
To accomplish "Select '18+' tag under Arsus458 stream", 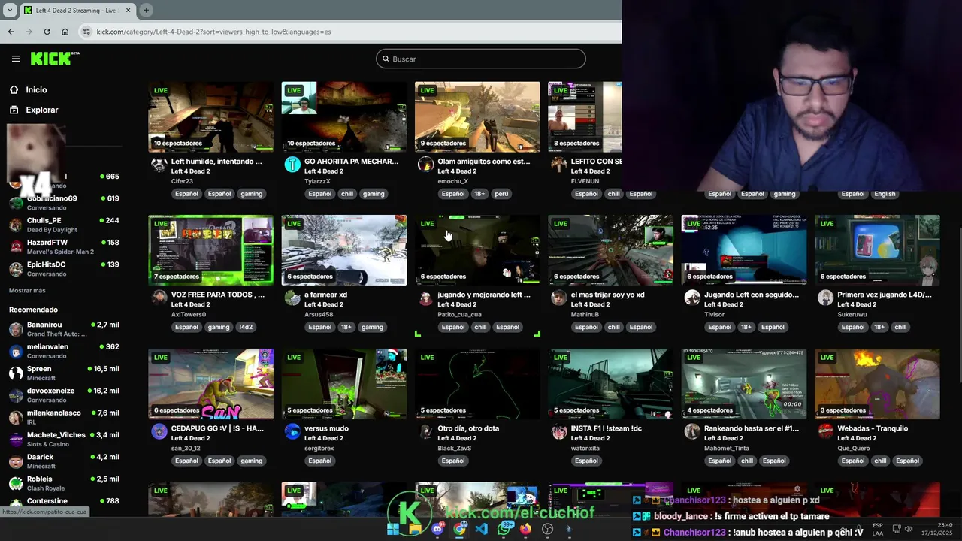I will (x=346, y=327).
